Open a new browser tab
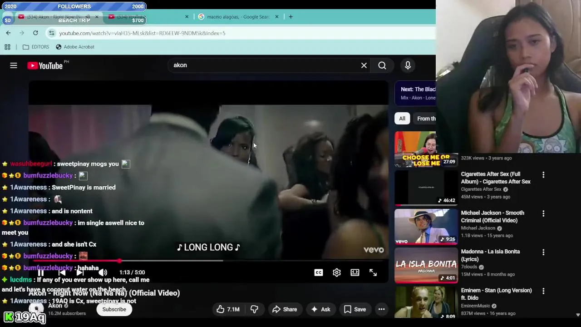The height and width of the screenshot is (327, 581). pos(290,17)
